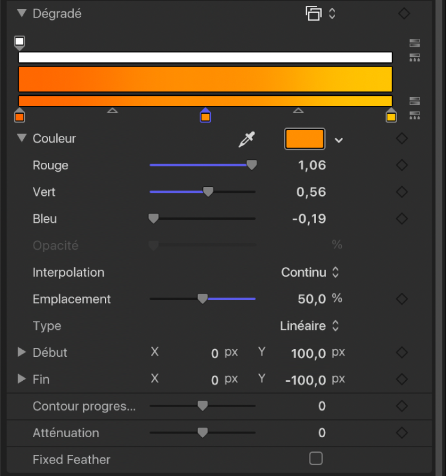446x476 pixels.
Task: Reverse the opacity tags with the top-right icon
Action: [414, 43]
